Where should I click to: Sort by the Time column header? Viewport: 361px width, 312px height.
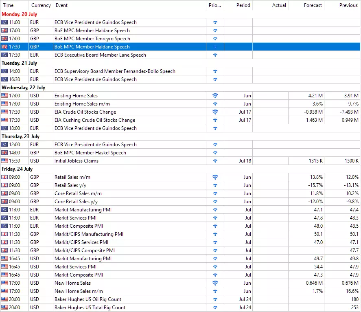click(x=14, y=5)
